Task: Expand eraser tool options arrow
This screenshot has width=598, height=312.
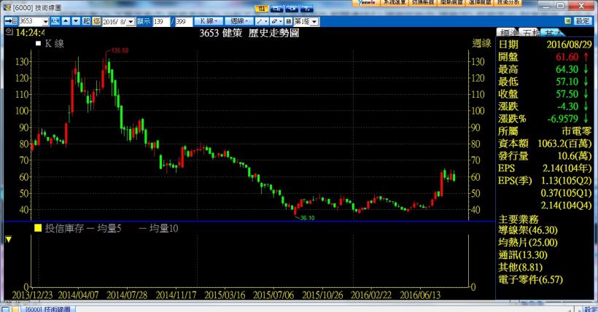Action: click(281, 21)
